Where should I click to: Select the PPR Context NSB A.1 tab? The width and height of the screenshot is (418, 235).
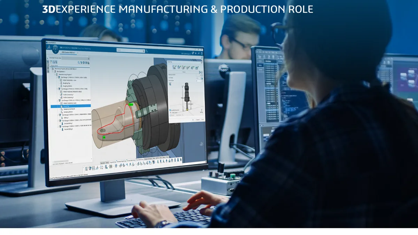click(x=68, y=53)
